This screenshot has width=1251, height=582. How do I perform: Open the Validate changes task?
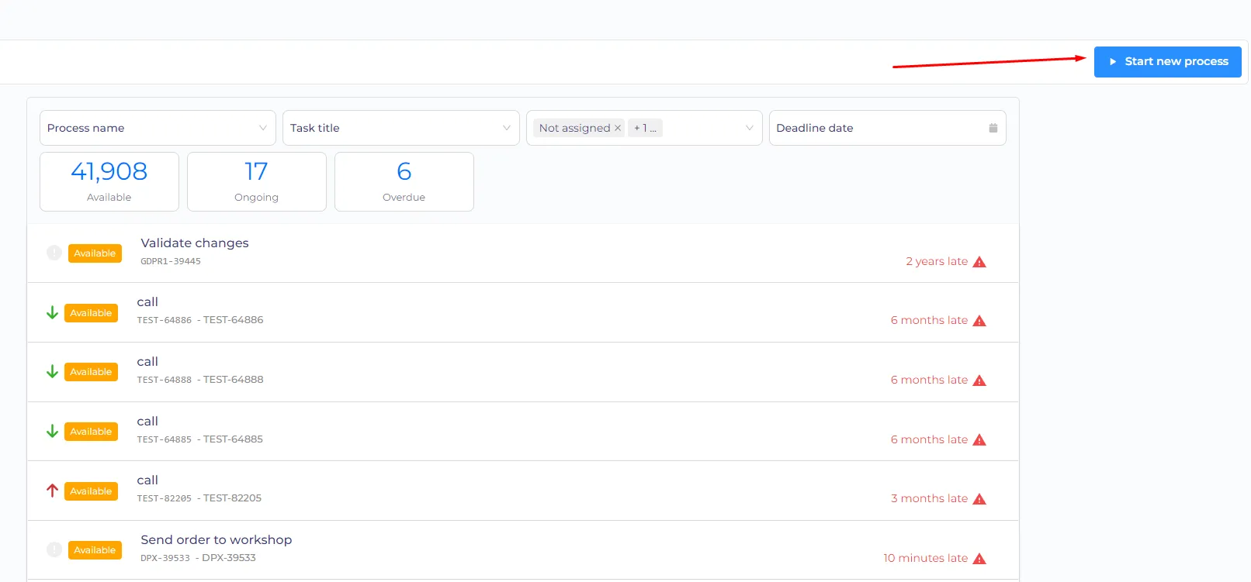522,253
